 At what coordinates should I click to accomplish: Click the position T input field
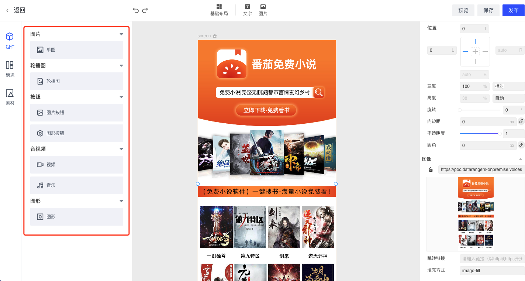(475, 29)
